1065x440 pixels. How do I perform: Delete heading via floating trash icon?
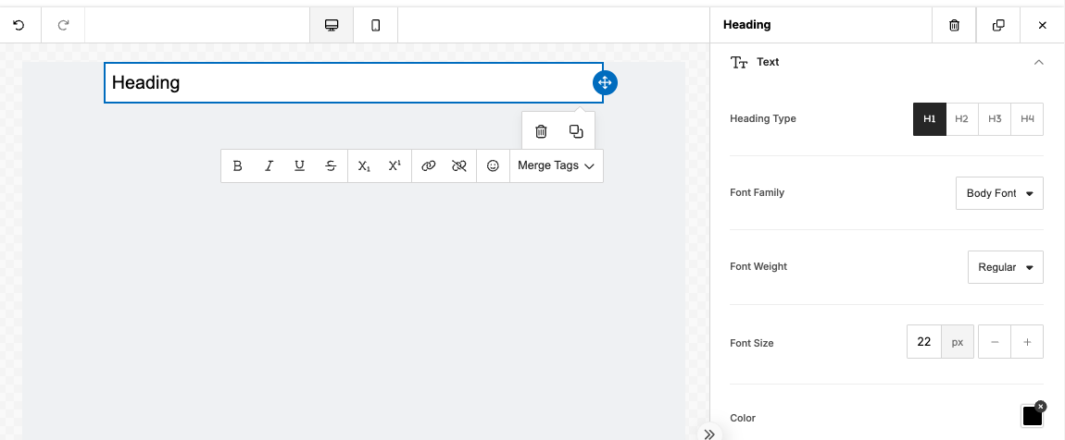click(x=542, y=131)
